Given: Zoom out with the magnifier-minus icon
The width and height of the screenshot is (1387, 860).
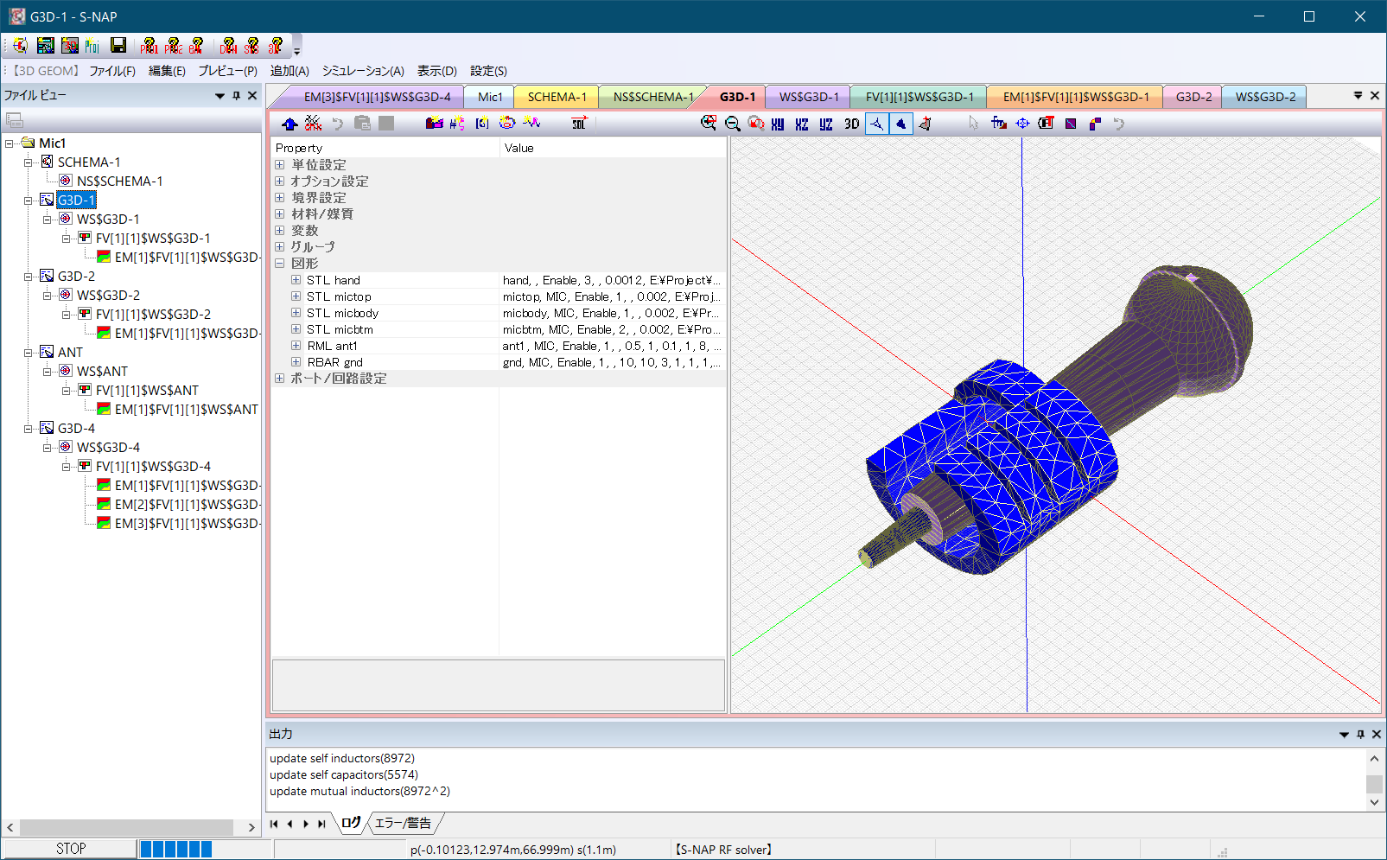Looking at the screenshot, I should click(x=733, y=124).
